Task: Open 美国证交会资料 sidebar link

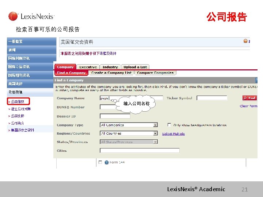Action: (23, 130)
